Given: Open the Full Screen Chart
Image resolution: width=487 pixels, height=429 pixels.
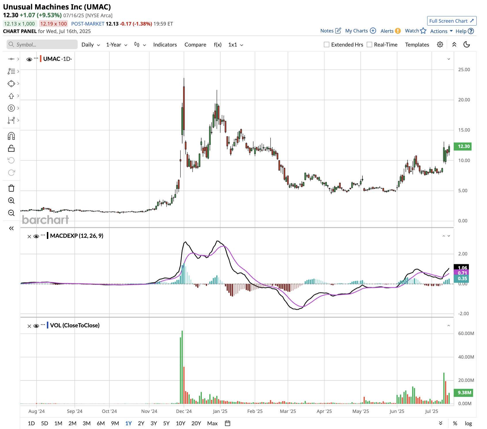Looking at the screenshot, I should coord(452,21).
